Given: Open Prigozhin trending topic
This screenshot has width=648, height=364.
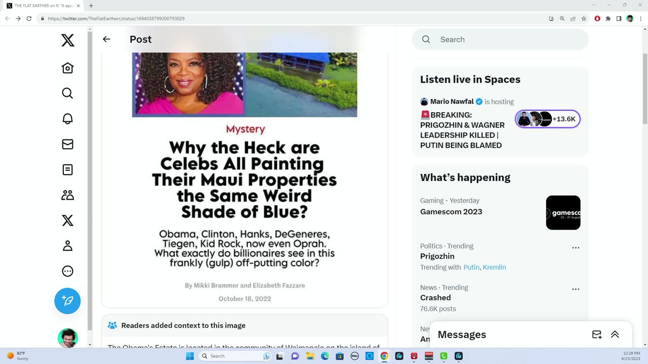Looking at the screenshot, I should click(437, 256).
